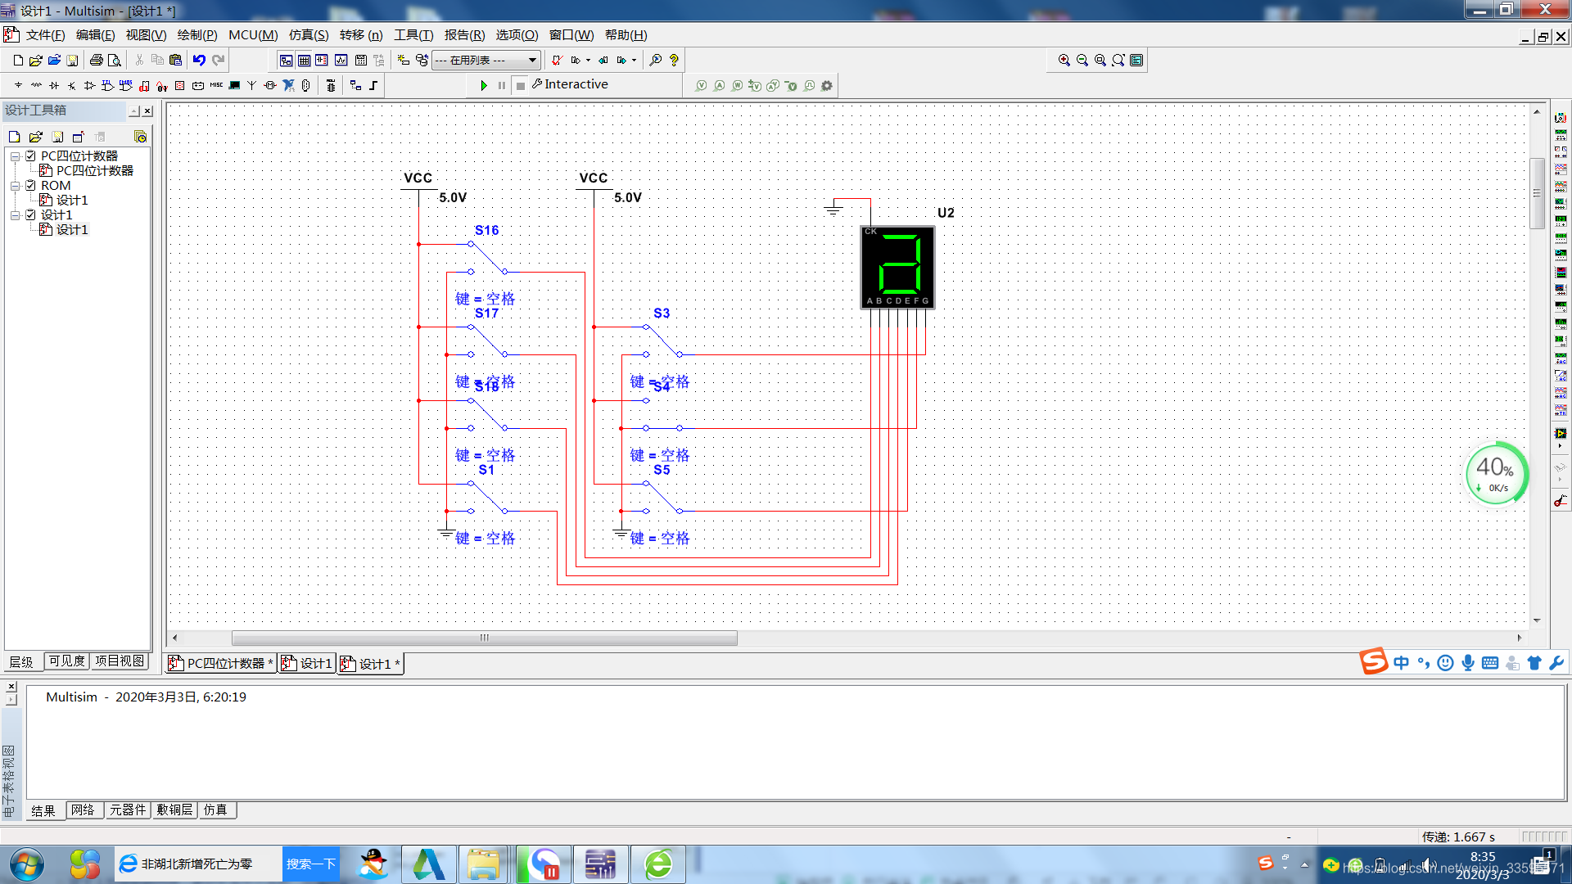The height and width of the screenshot is (884, 1572).
Task: Click the Interactive simulation settings wrench
Action: tap(537, 84)
